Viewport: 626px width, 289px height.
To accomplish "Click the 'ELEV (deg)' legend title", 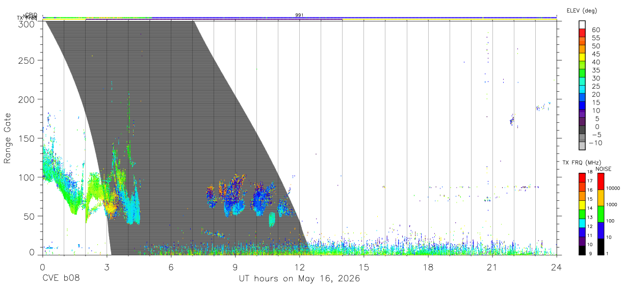I will [582, 11].
